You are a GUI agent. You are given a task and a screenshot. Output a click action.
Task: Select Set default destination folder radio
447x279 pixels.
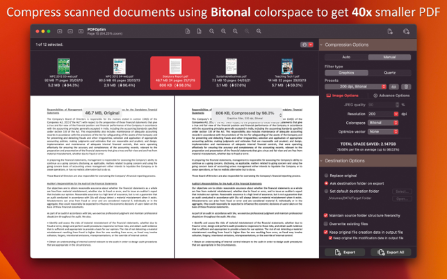pos(326,192)
